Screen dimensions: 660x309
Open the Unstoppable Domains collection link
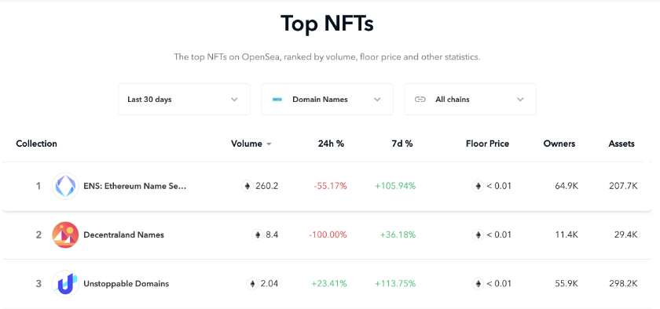(x=126, y=283)
